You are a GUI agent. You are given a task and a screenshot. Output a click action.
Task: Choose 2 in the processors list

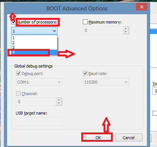pos(34,43)
